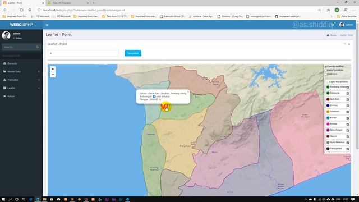Uncheck the Batu Ampar layer checkbox
The width and height of the screenshot is (359, 202).
point(348,131)
